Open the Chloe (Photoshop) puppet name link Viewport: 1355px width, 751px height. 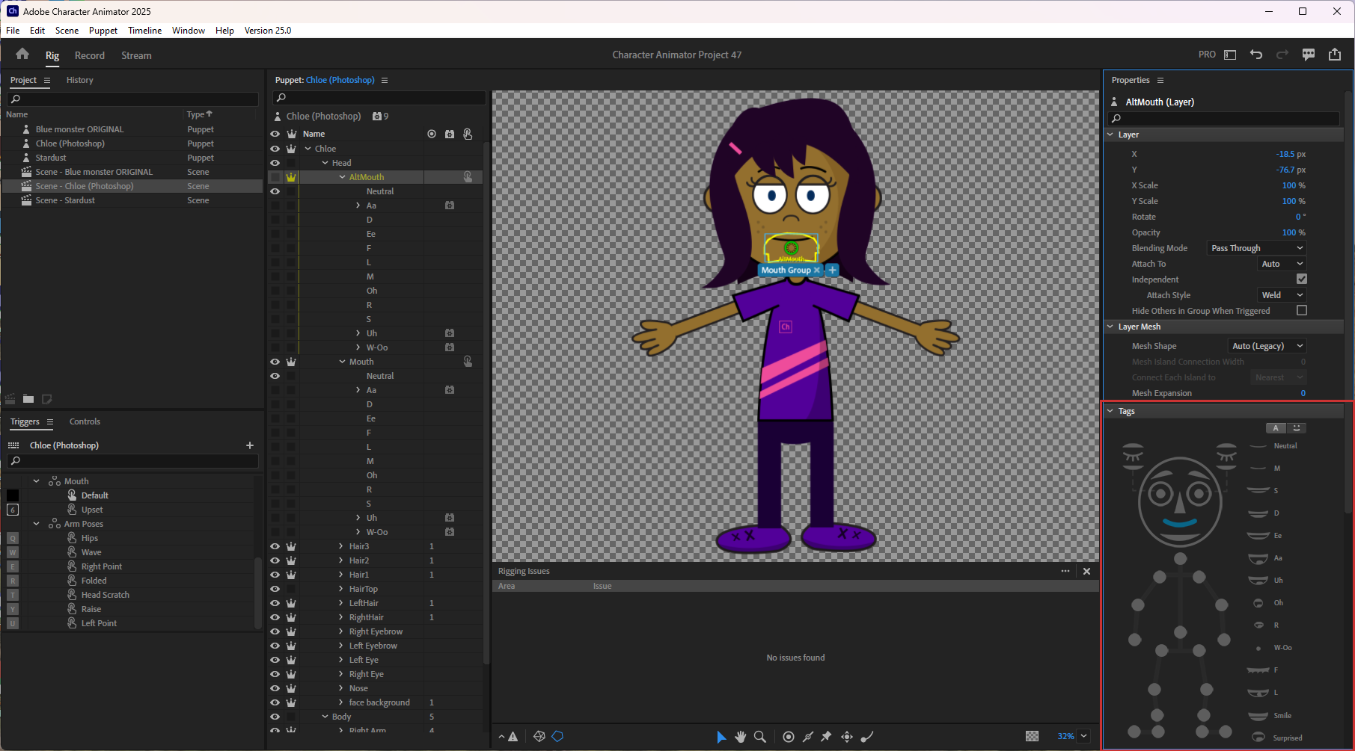point(340,80)
